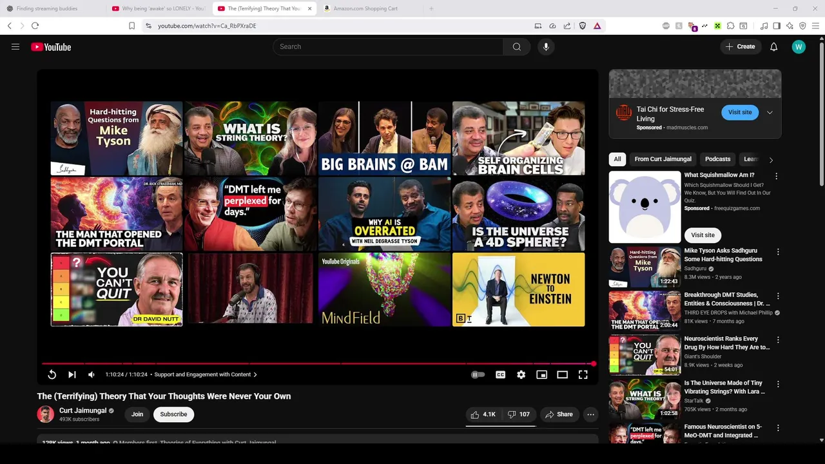This screenshot has height=464, width=825.
Task: Toggle theater mode
Action: [x=562, y=374]
